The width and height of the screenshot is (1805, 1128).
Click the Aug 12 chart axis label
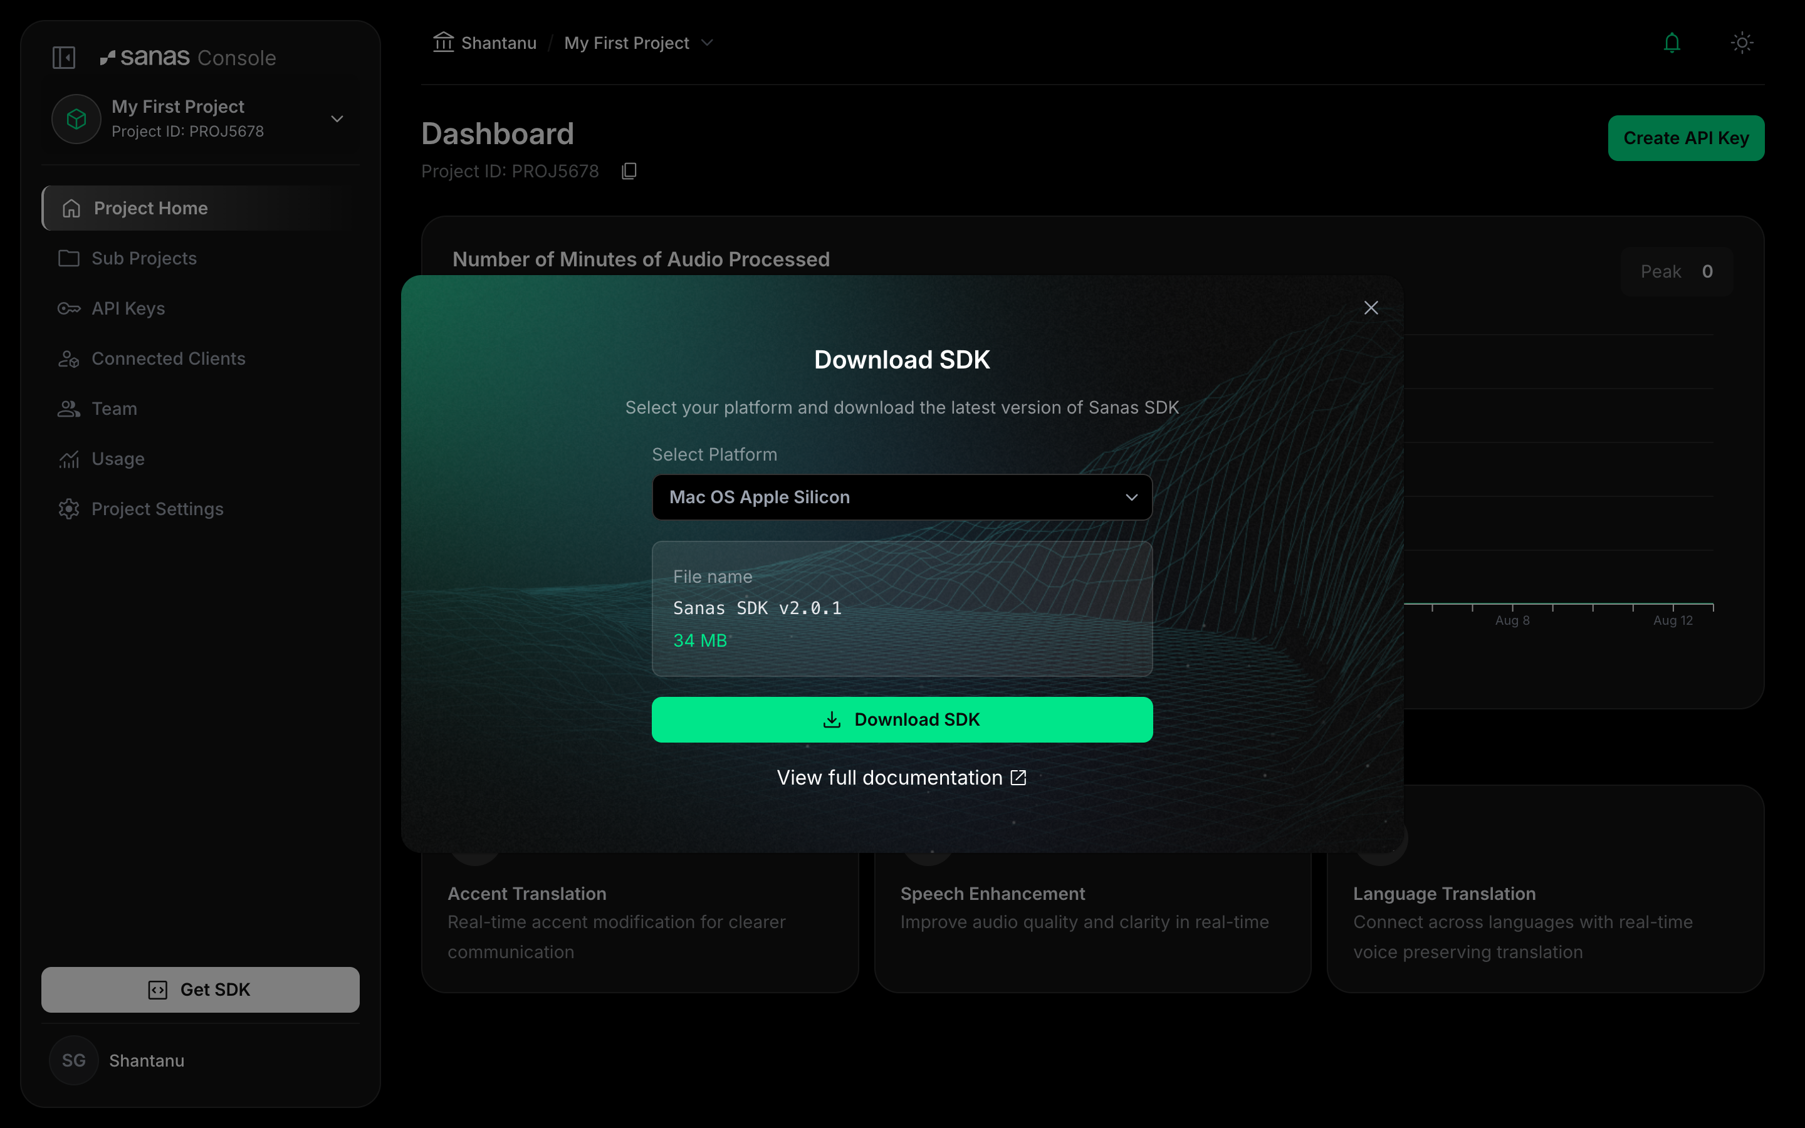[x=1672, y=620]
